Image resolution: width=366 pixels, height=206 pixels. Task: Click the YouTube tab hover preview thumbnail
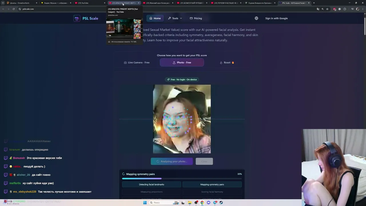point(124,29)
